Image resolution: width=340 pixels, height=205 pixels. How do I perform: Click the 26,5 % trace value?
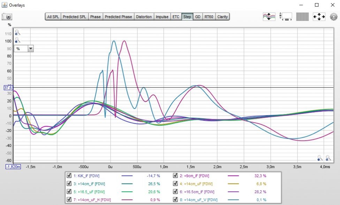(154, 184)
